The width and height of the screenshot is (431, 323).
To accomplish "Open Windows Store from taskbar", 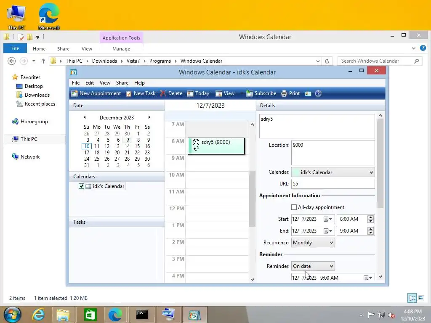I will tap(90, 315).
